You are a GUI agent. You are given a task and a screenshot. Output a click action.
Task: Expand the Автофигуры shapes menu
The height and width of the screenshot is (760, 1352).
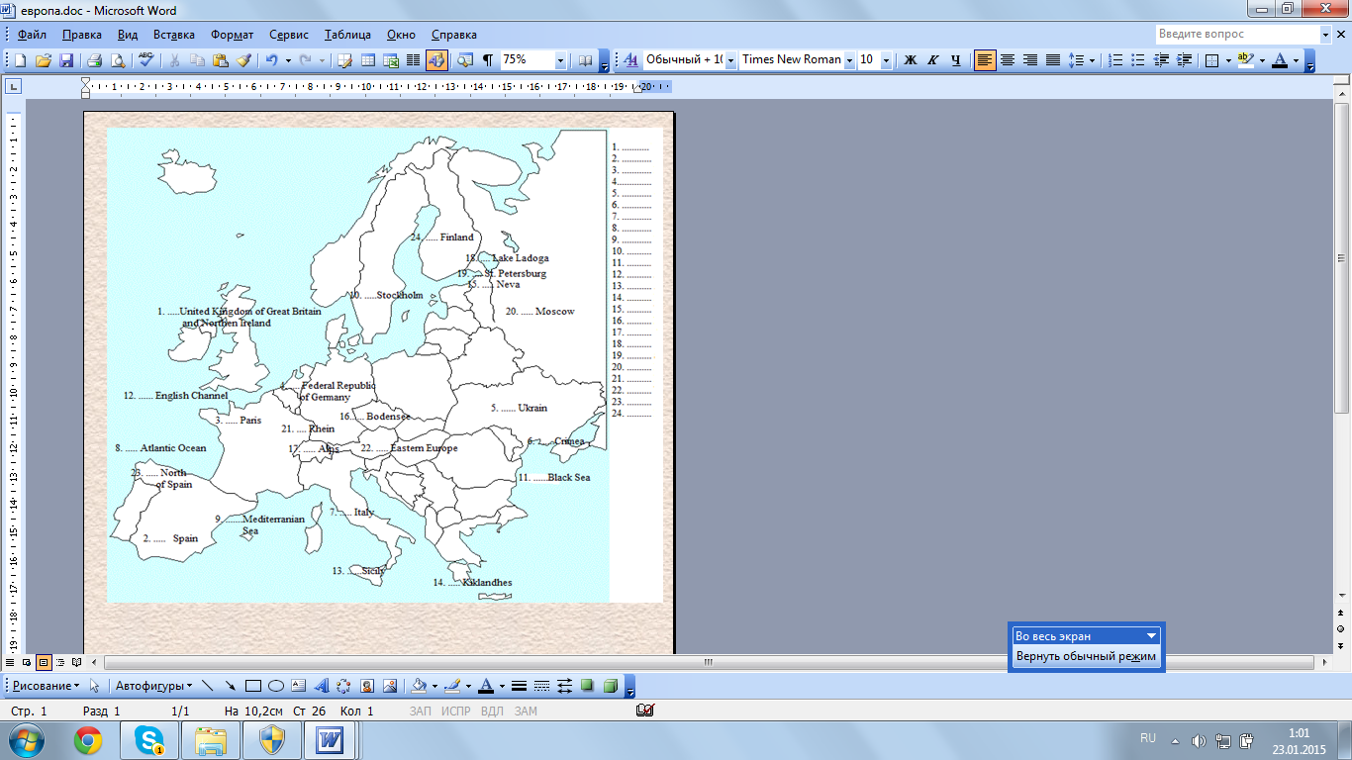[153, 685]
